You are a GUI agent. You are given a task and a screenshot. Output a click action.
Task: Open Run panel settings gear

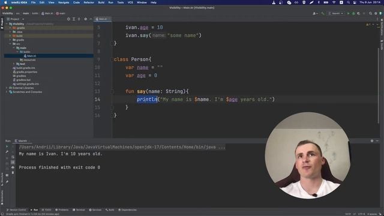pos(372,141)
